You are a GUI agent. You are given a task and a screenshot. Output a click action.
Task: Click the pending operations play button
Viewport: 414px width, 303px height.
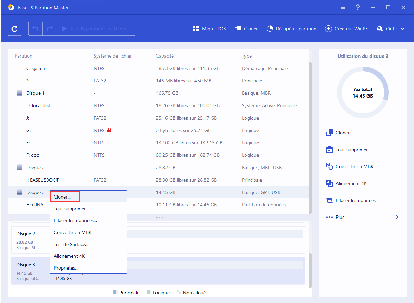pyautogui.click(x=96, y=29)
